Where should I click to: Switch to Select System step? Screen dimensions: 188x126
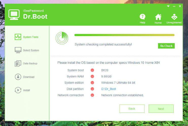tap(31, 50)
